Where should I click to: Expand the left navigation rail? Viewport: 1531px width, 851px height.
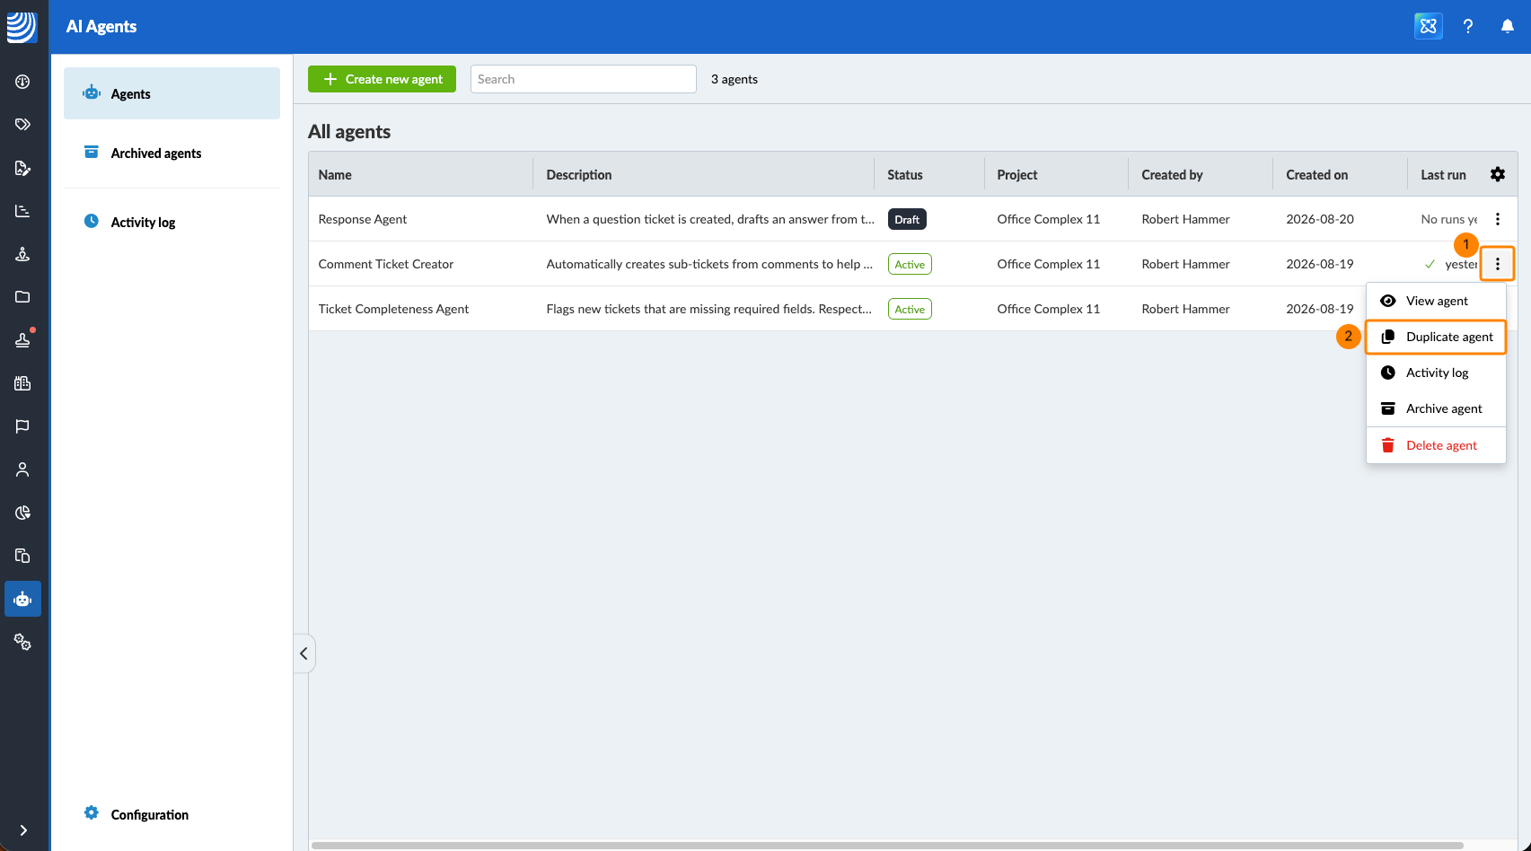[x=23, y=830]
